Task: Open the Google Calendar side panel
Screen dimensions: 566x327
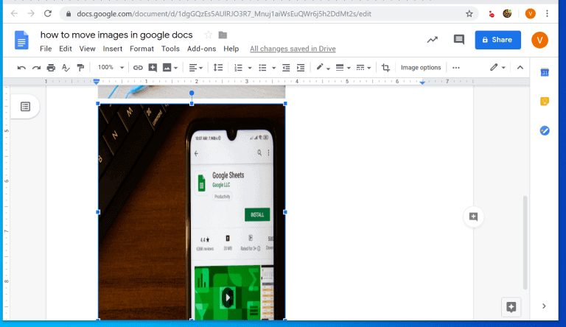Action: coord(545,73)
